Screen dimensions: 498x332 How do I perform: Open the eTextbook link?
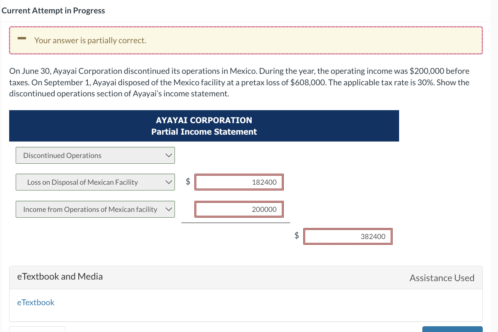click(36, 302)
